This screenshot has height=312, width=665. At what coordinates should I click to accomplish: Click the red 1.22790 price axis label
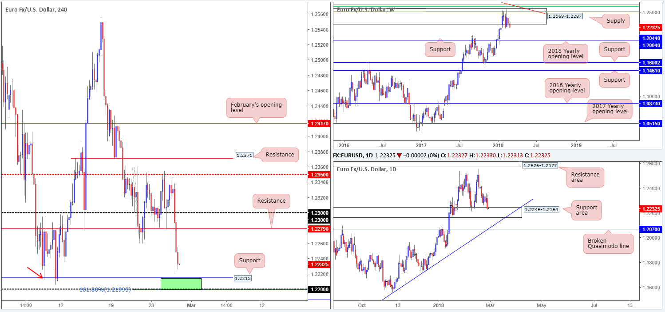pos(318,229)
